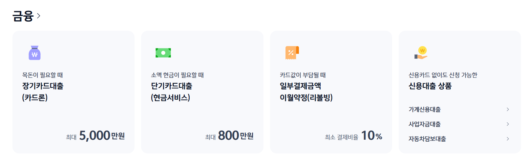Click the purple money bag icon
Image resolution: width=526 pixels, height=158 pixels.
[x=34, y=53]
